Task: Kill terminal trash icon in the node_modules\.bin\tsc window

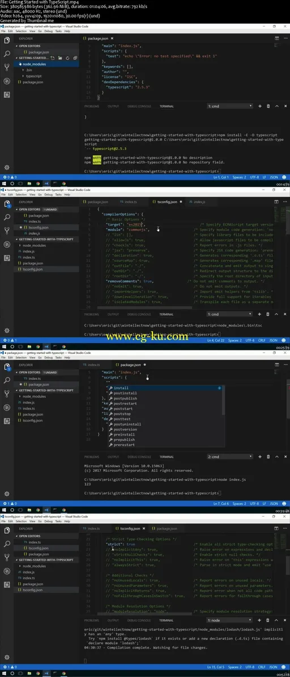Action: click(268, 314)
